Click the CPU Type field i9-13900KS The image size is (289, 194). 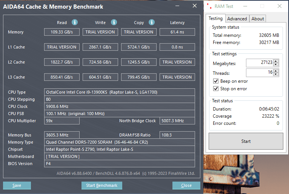[x=120, y=92]
